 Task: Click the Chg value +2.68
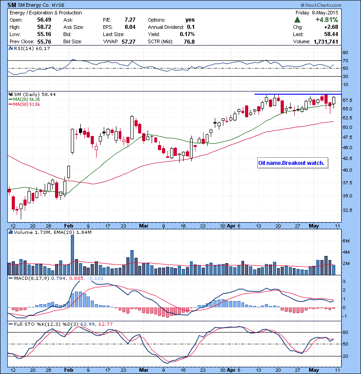tap(331, 27)
